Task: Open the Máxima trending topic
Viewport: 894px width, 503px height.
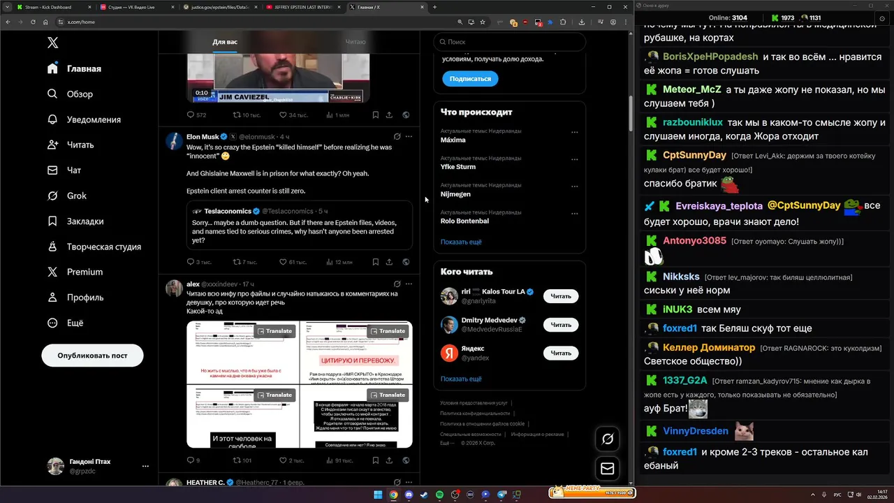Action: click(453, 140)
